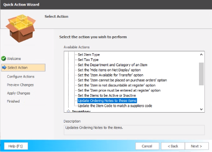The width and height of the screenshot is (212, 152).
Task: Click the list scroll down arrow
Action: tap(201, 109)
